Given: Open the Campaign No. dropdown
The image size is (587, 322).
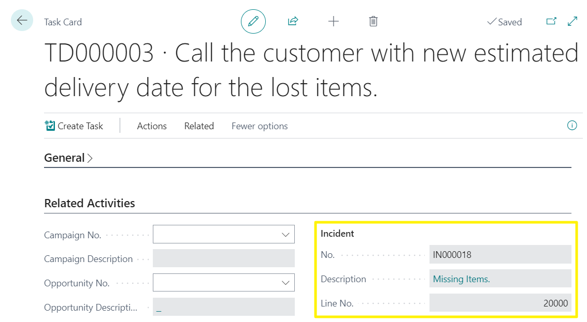Looking at the screenshot, I should (285, 234).
